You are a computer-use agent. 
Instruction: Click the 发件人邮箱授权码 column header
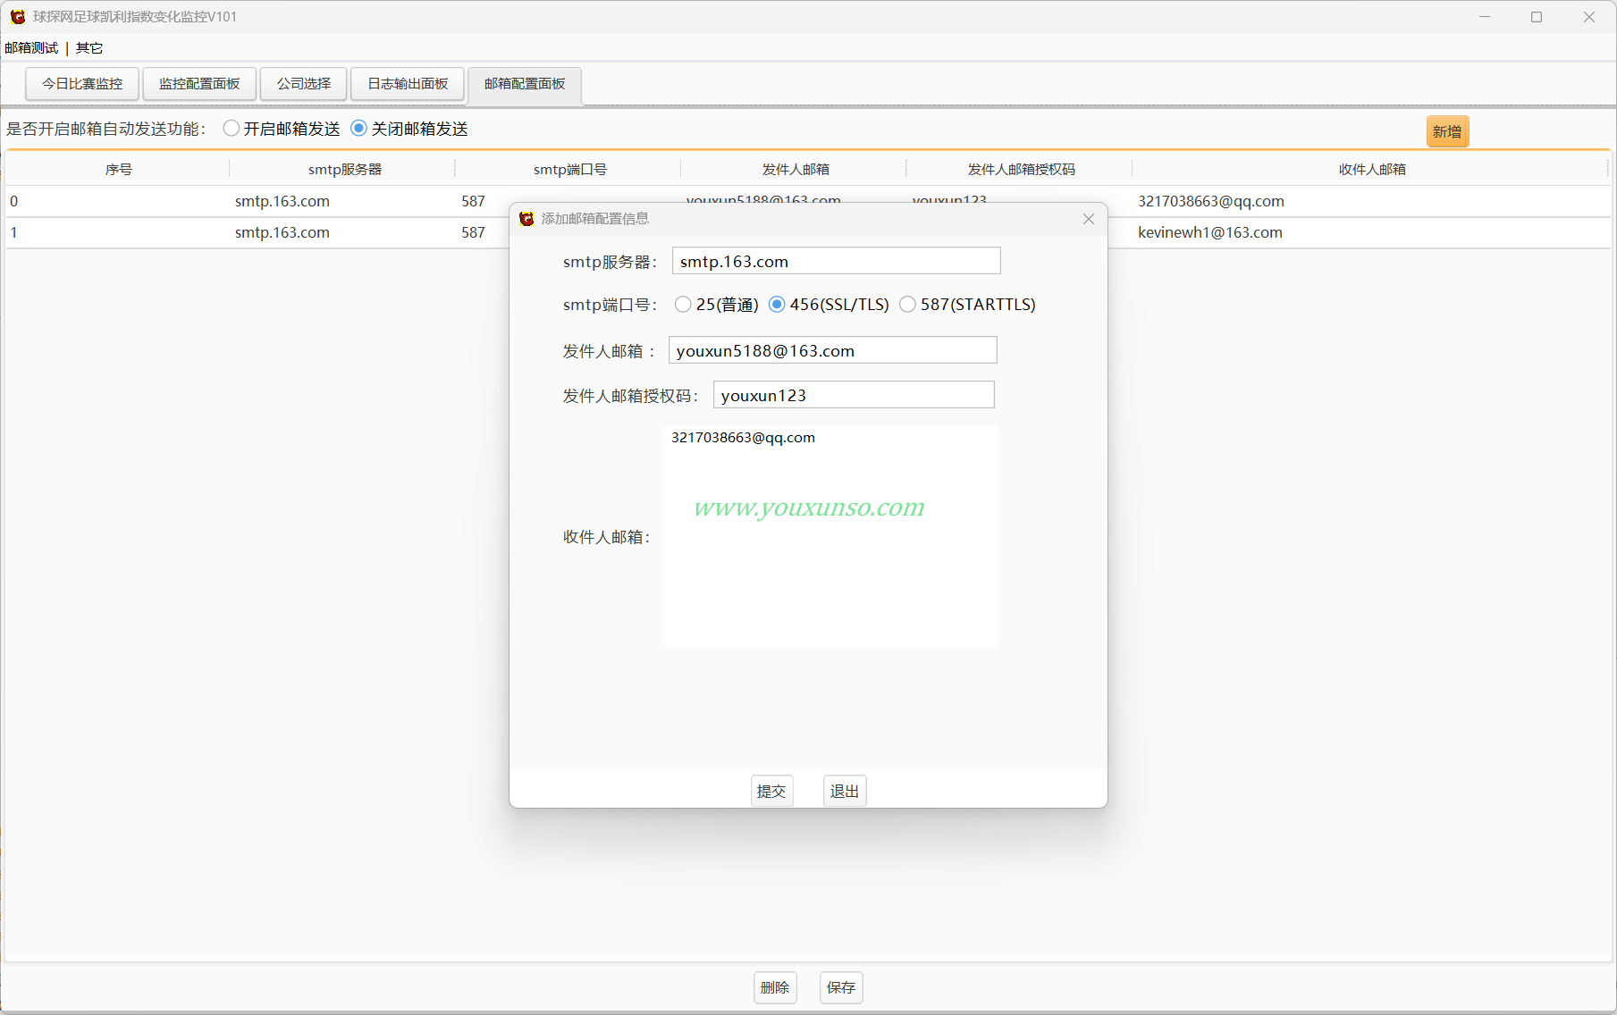[x=1021, y=170]
